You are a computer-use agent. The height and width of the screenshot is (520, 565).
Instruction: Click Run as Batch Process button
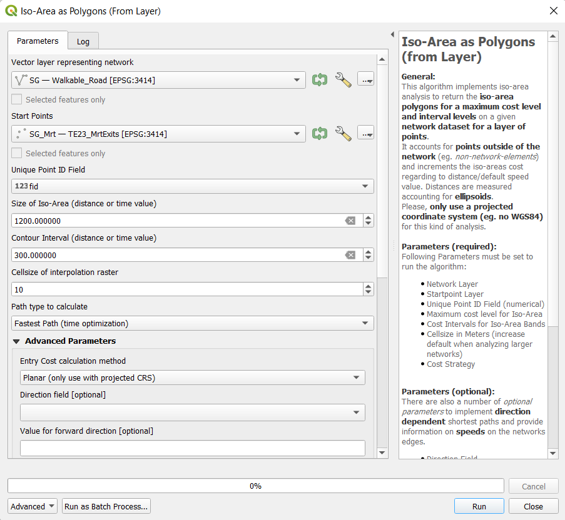[106, 506]
